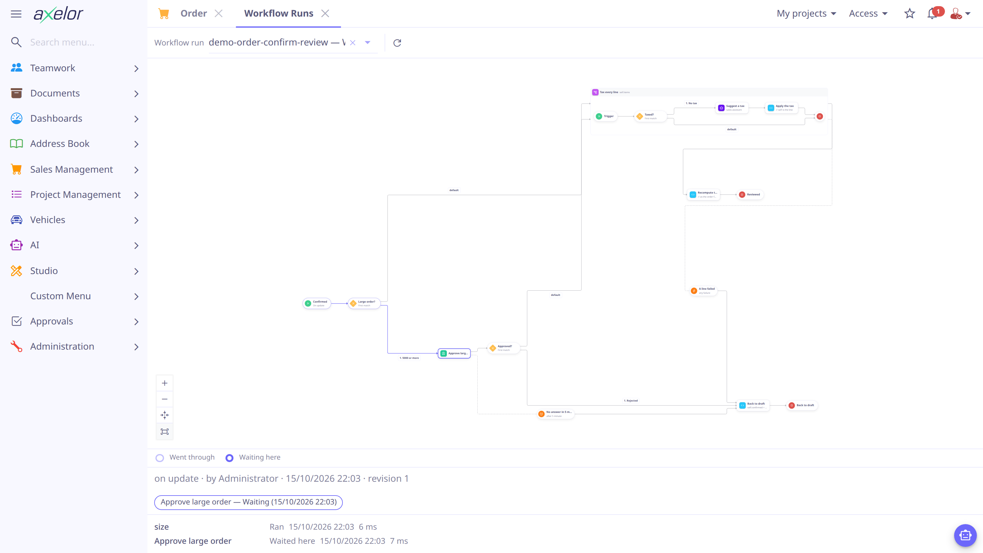Expand the Teamwork menu chevron
The image size is (983, 553).
[136, 68]
